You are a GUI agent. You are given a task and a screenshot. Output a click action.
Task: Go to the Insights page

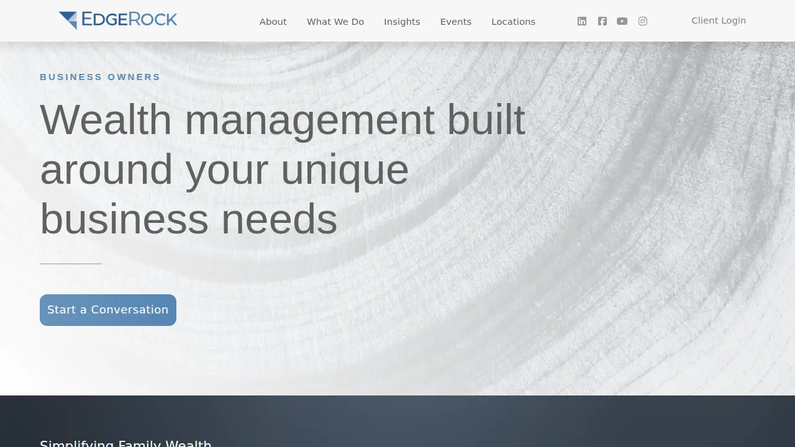coord(402,22)
